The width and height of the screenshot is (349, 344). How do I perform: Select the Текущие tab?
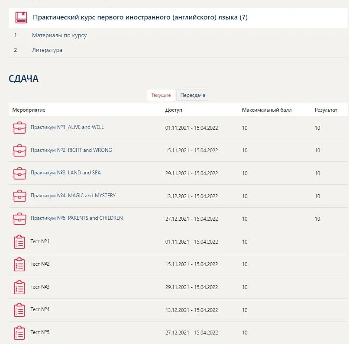pos(161,95)
